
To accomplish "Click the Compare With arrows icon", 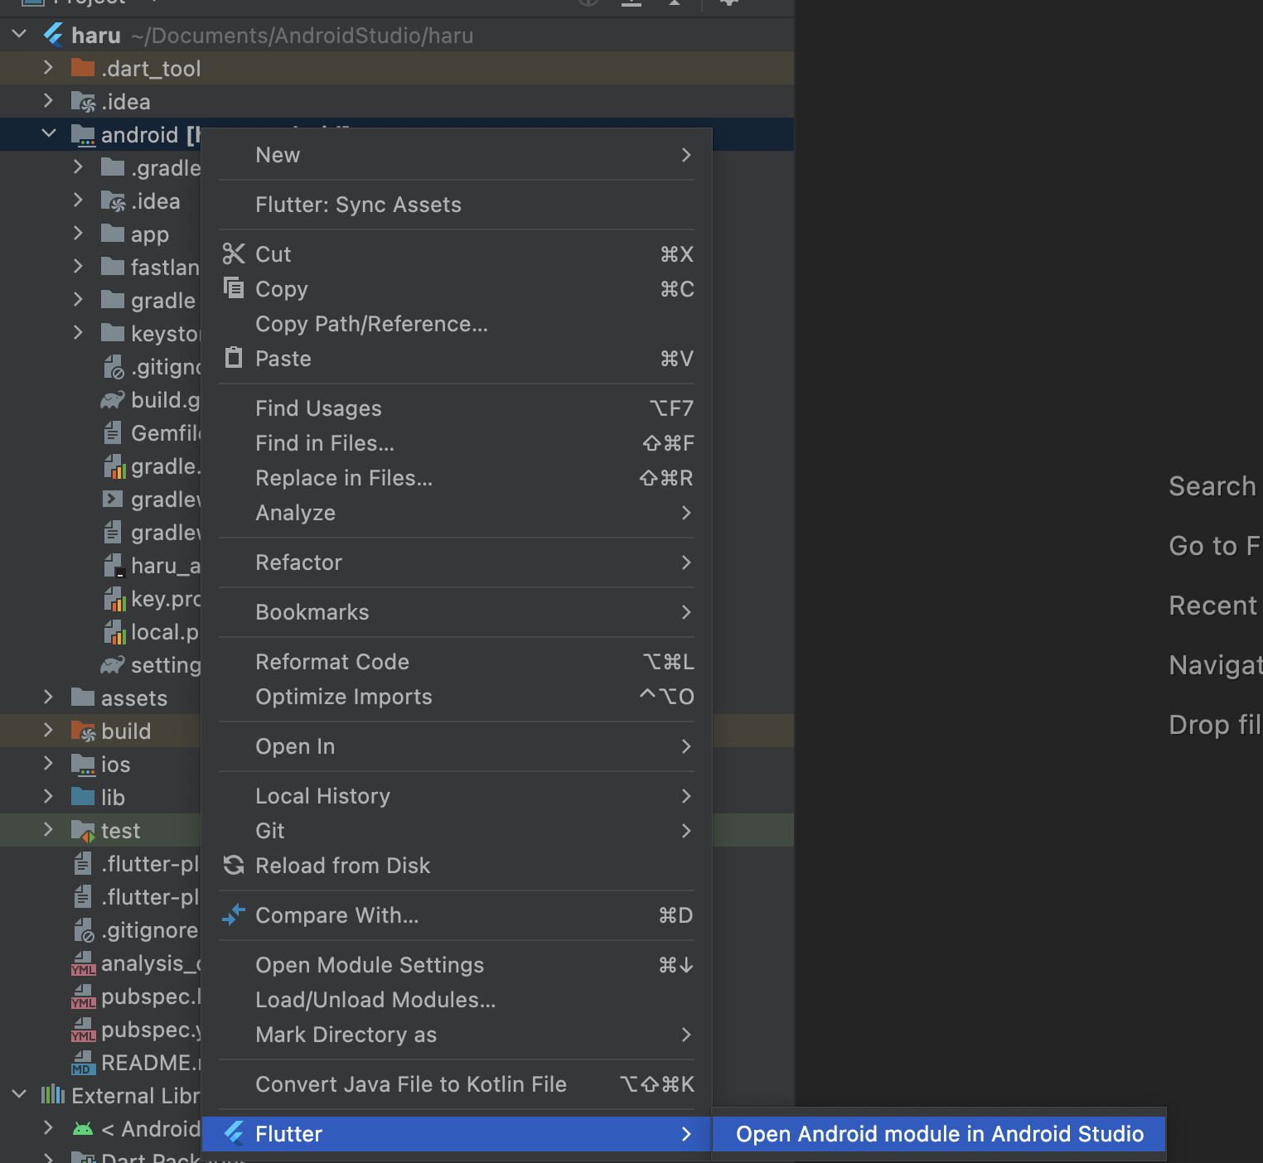I will pos(234,914).
